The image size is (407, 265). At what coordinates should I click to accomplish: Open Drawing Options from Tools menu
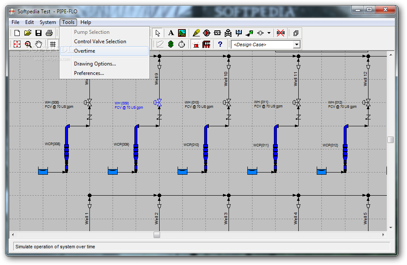104,64
